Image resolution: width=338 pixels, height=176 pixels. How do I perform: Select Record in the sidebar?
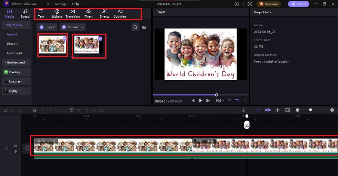tap(12, 44)
